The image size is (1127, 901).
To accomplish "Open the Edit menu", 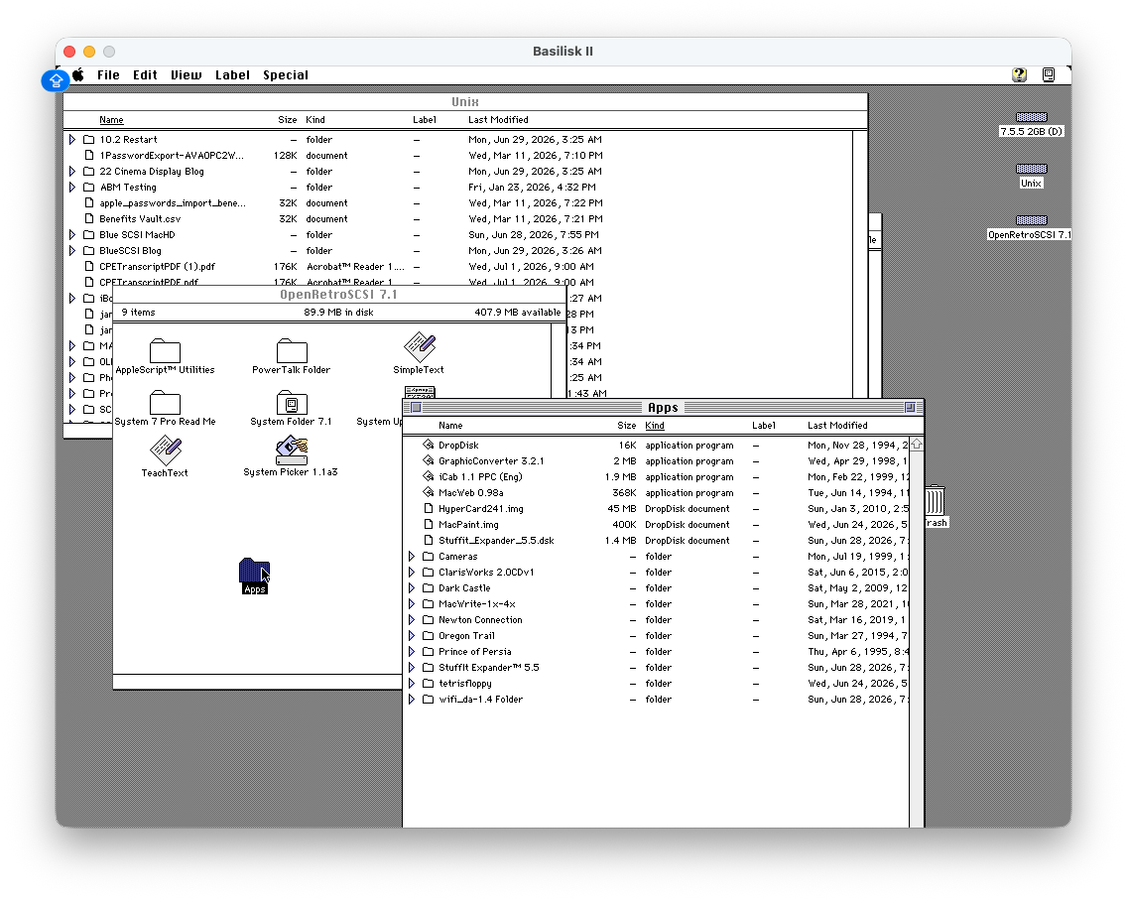I will point(145,74).
